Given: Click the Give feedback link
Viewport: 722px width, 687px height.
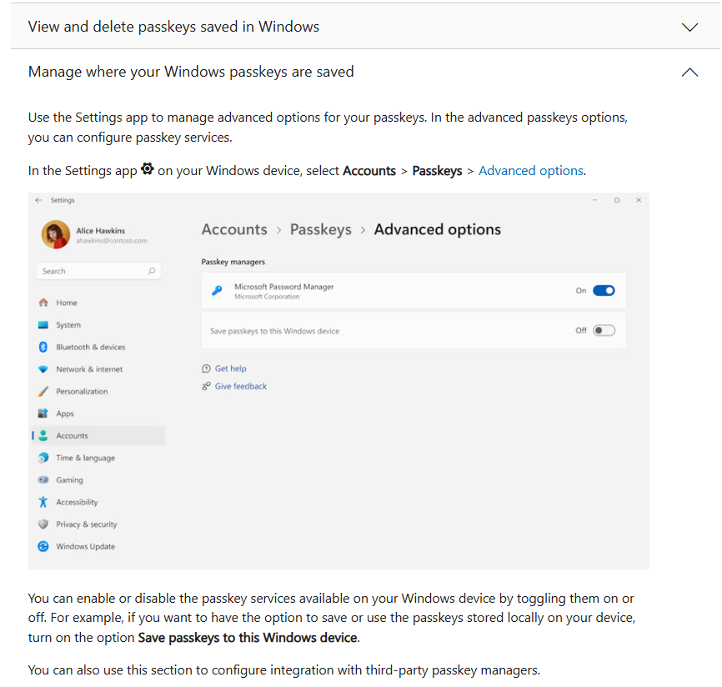Looking at the screenshot, I should [241, 386].
